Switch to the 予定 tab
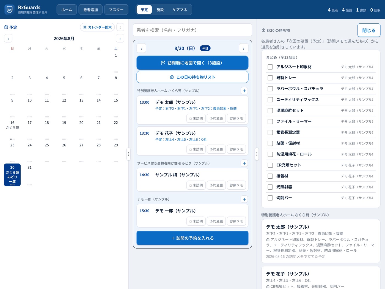Screen dimensions: 385x289 (x=144, y=10)
